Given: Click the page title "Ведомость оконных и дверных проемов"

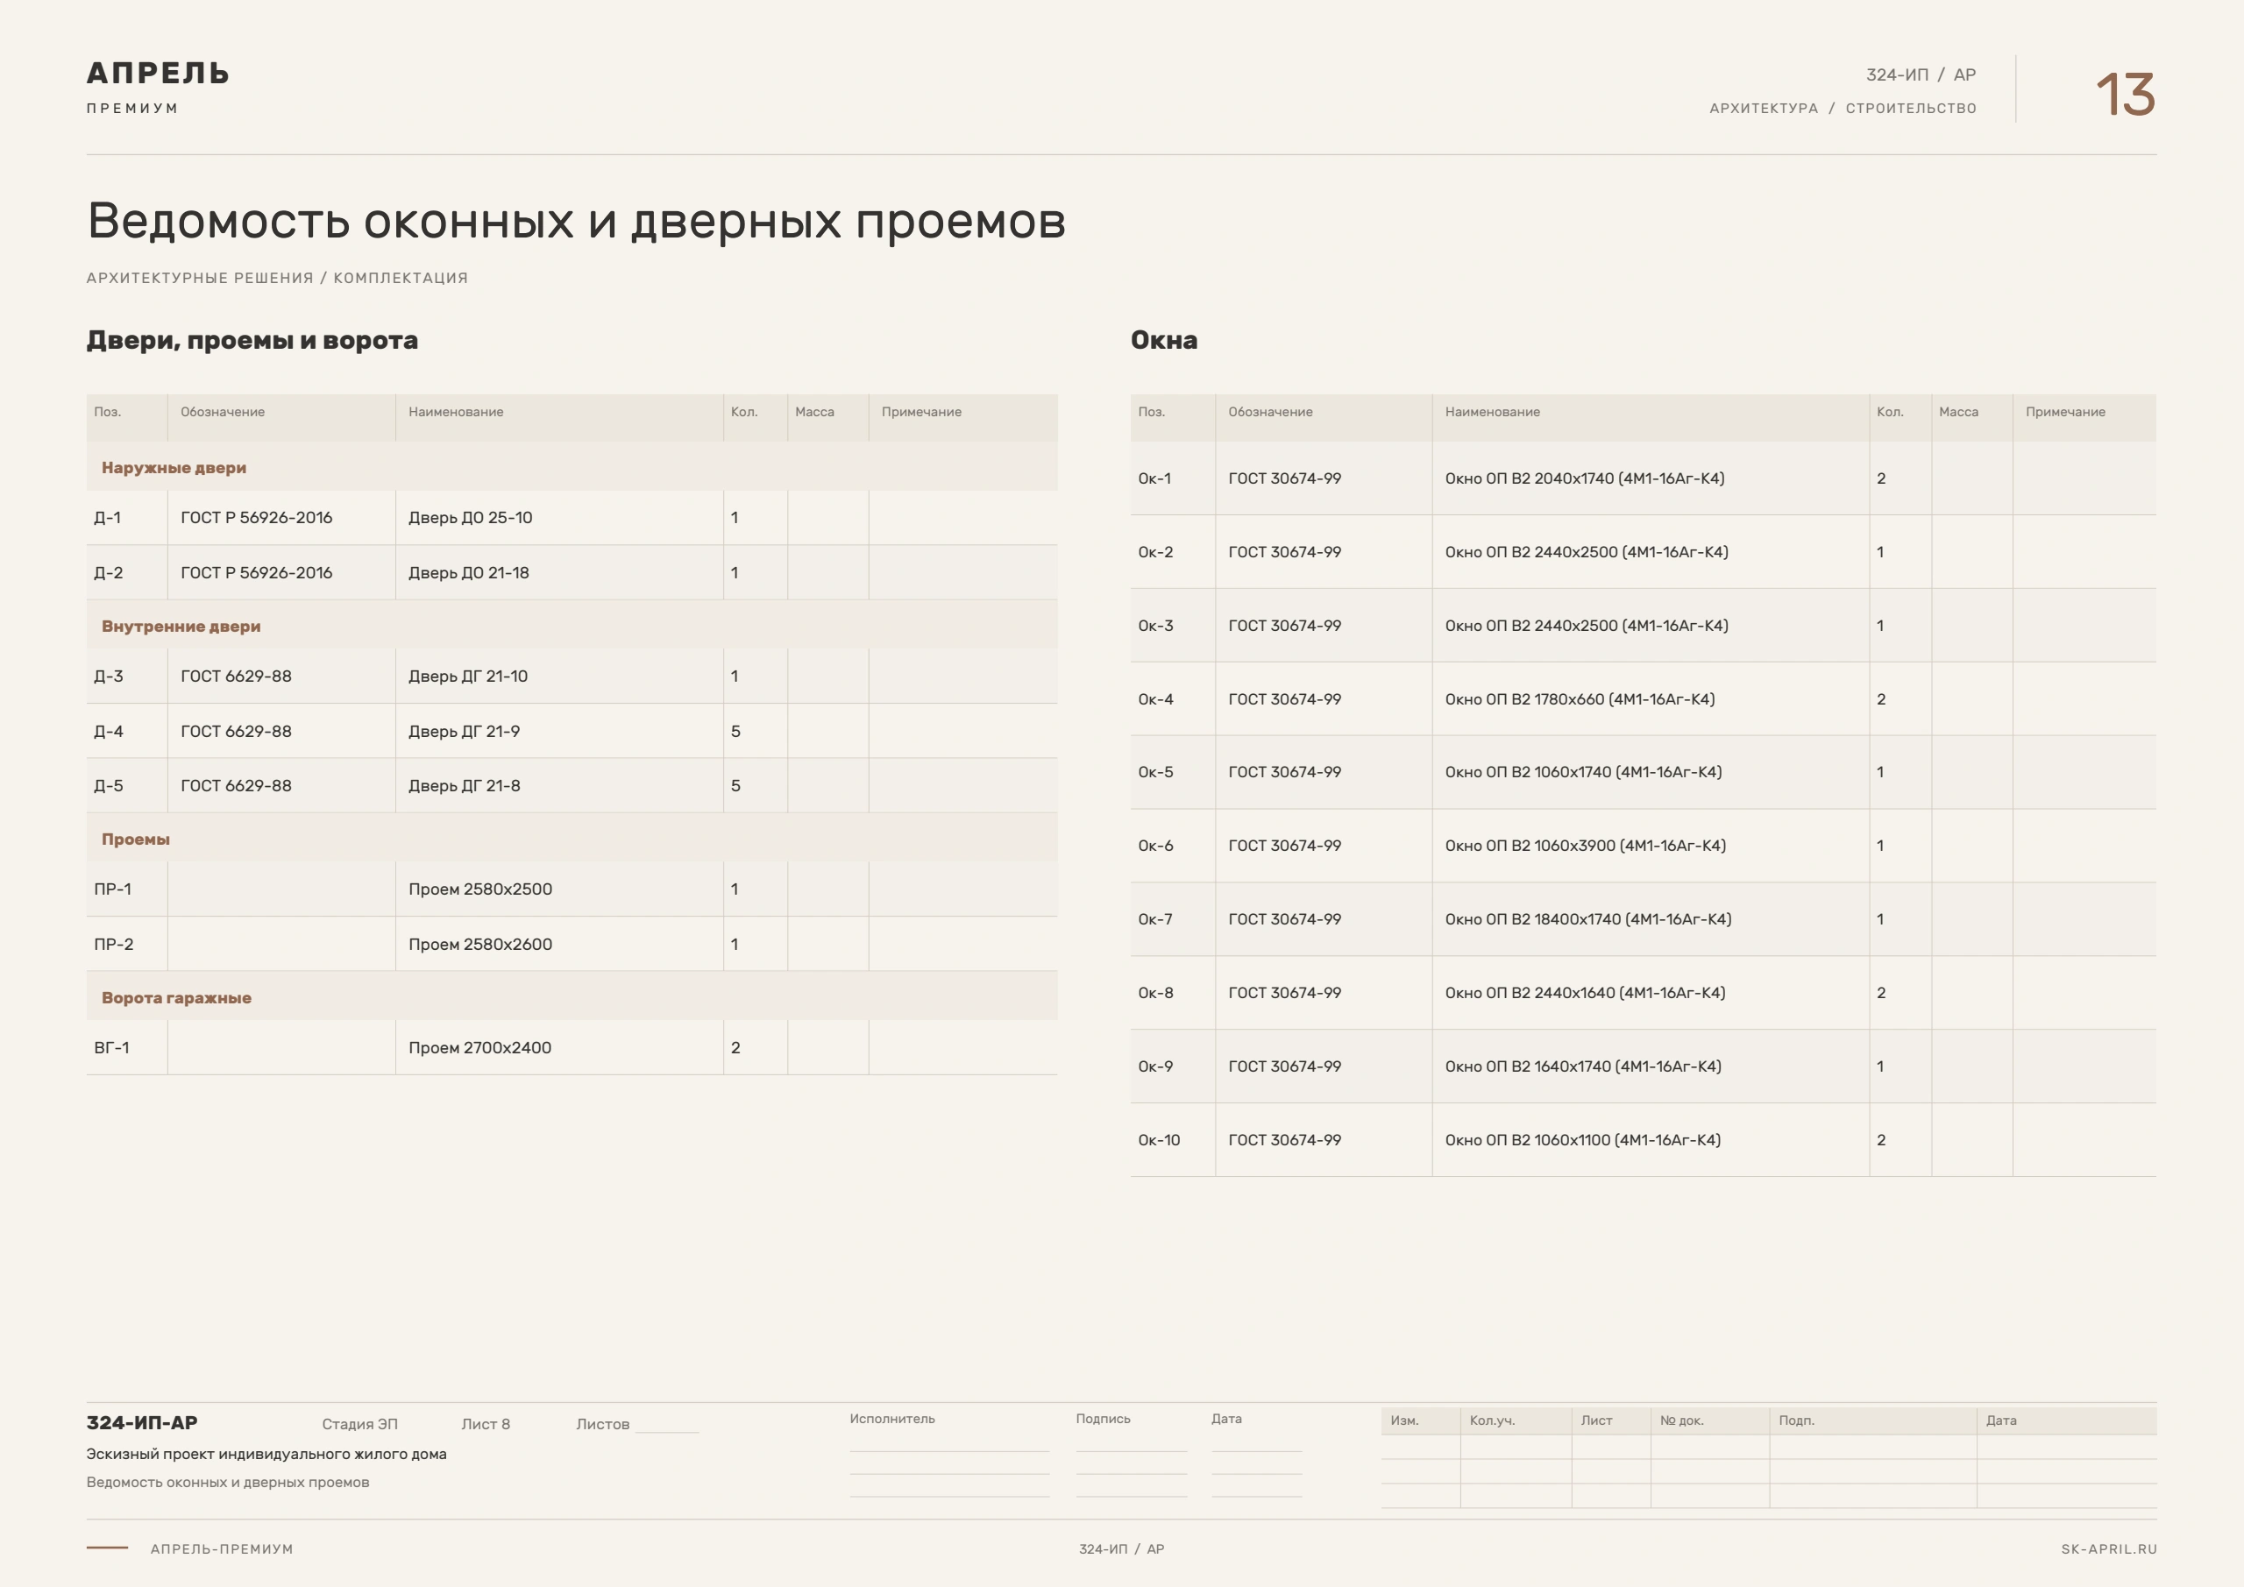Looking at the screenshot, I should point(576,222).
